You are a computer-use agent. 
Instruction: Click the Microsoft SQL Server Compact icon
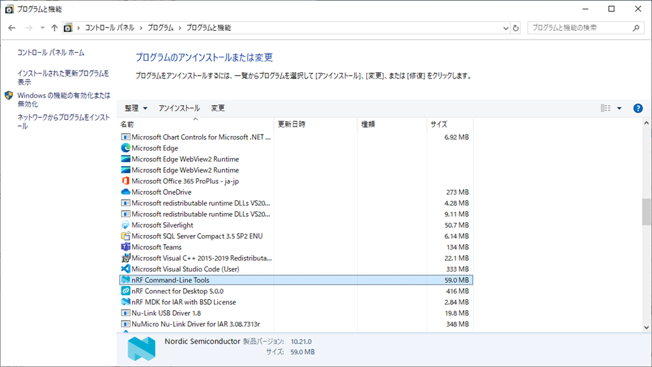click(x=125, y=236)
